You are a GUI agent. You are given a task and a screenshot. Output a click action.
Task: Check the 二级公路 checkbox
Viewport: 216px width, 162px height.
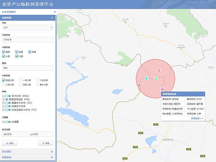click(x=37, y=80)
